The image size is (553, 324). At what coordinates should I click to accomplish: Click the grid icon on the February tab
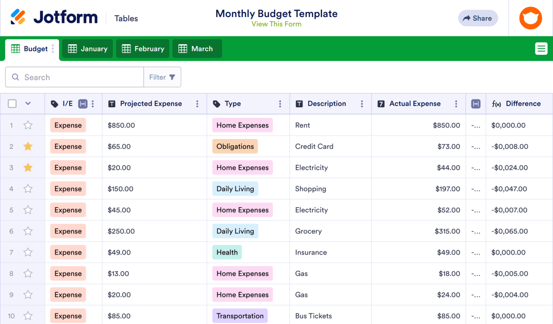click(127, 48)
